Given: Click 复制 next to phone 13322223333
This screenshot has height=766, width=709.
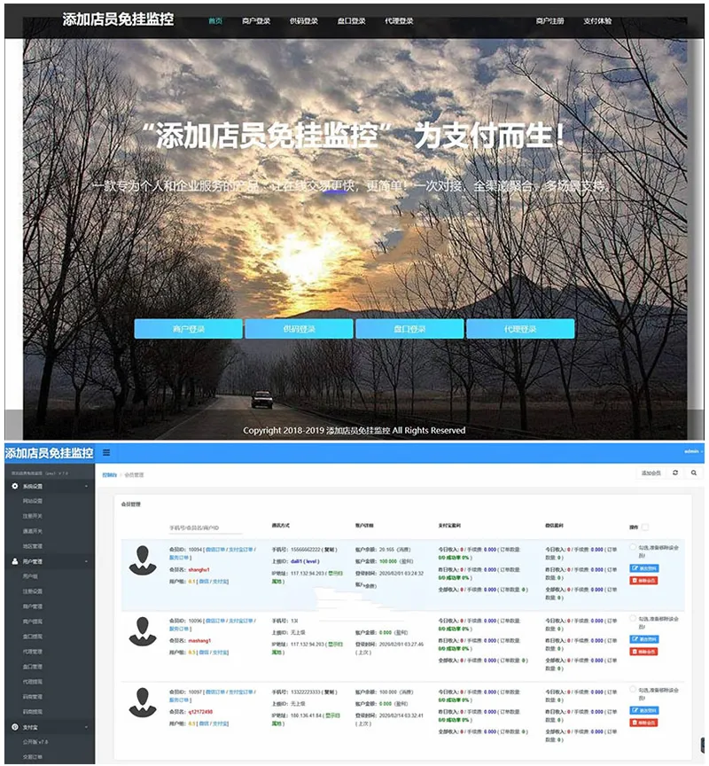Looking at the screenshot, I should tap(330, 692).
